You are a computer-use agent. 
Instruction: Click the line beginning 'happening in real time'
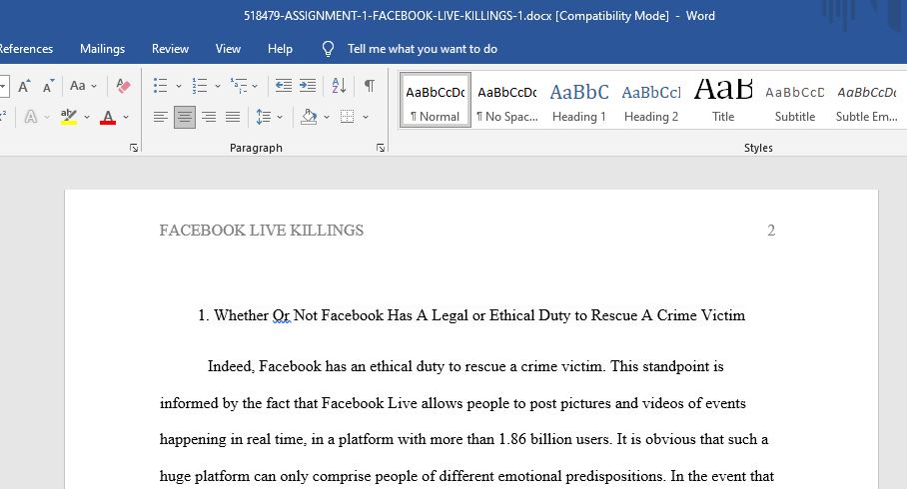click(x=463, y=439)
